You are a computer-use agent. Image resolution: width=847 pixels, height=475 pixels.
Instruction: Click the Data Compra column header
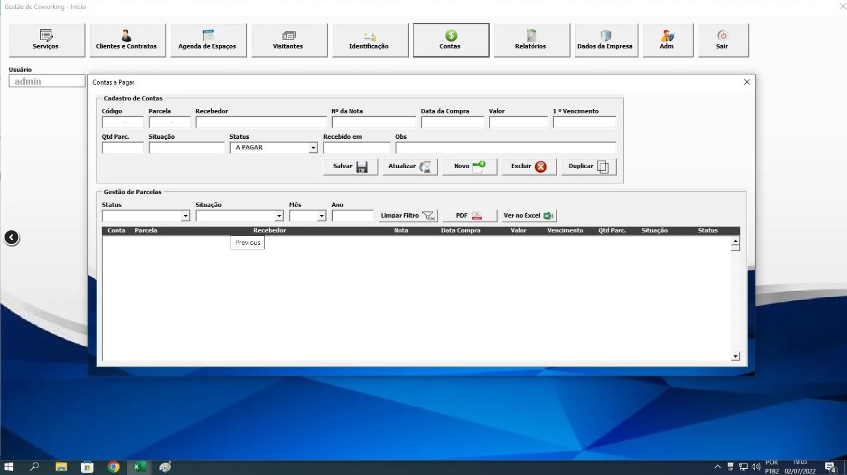point(461,231)
